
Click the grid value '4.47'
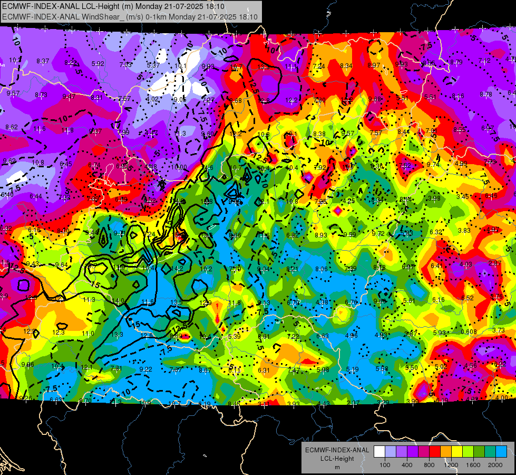(151, 133)
